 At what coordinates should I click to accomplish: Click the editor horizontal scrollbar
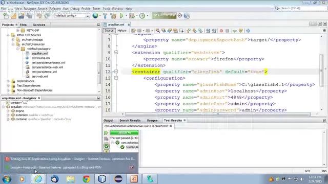217,114
